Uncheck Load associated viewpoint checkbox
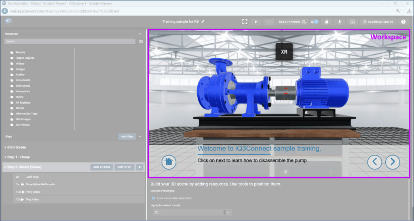Image resolution: width=414 pixels, height=221 pixels. [153, 198]
